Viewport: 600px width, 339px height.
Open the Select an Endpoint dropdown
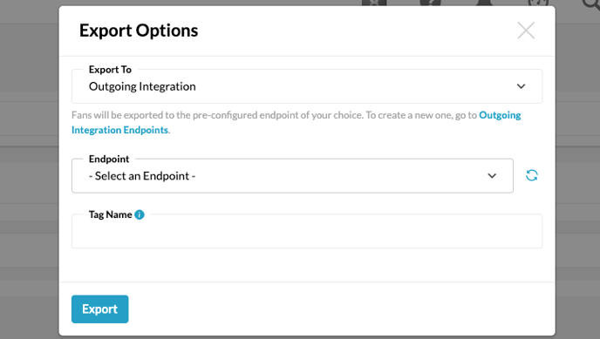(x=292, y=176)
